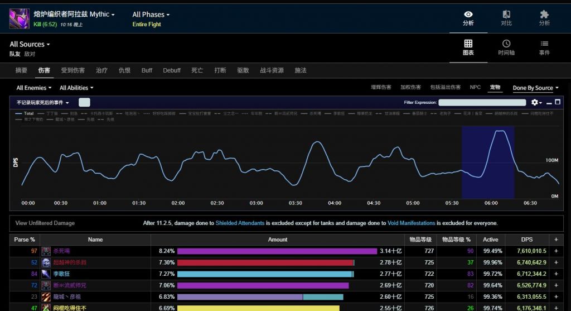The height and width of the screenshot is (311, 571).
Task: Open the 事件 list events view
Action: 544,44
